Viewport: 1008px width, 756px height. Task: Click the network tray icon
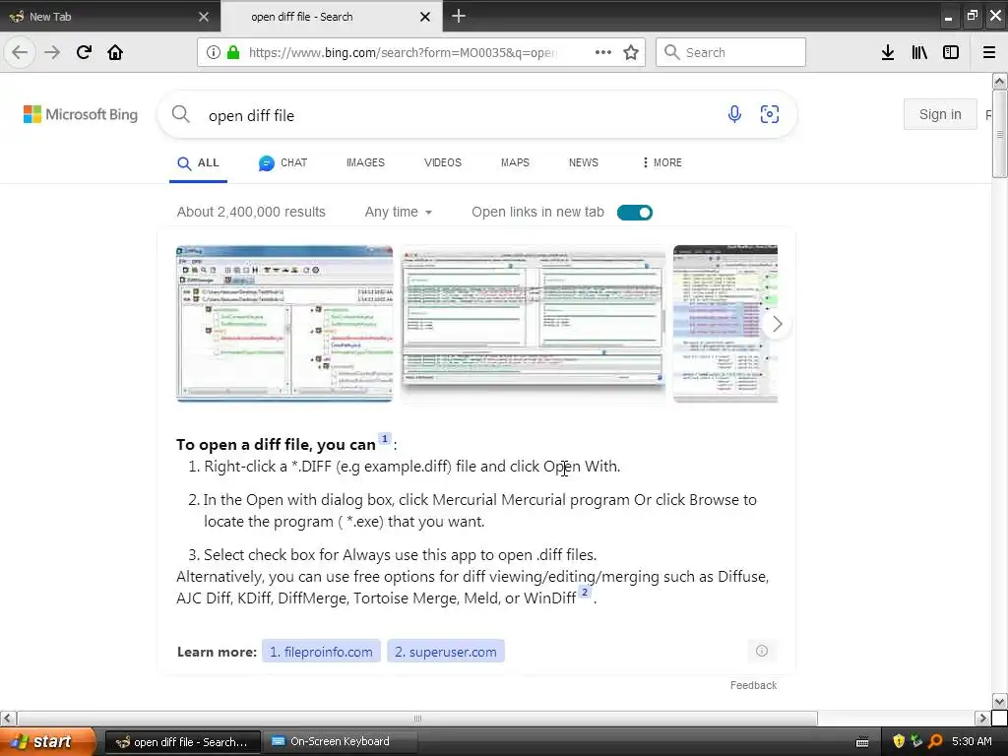point(916,741)
